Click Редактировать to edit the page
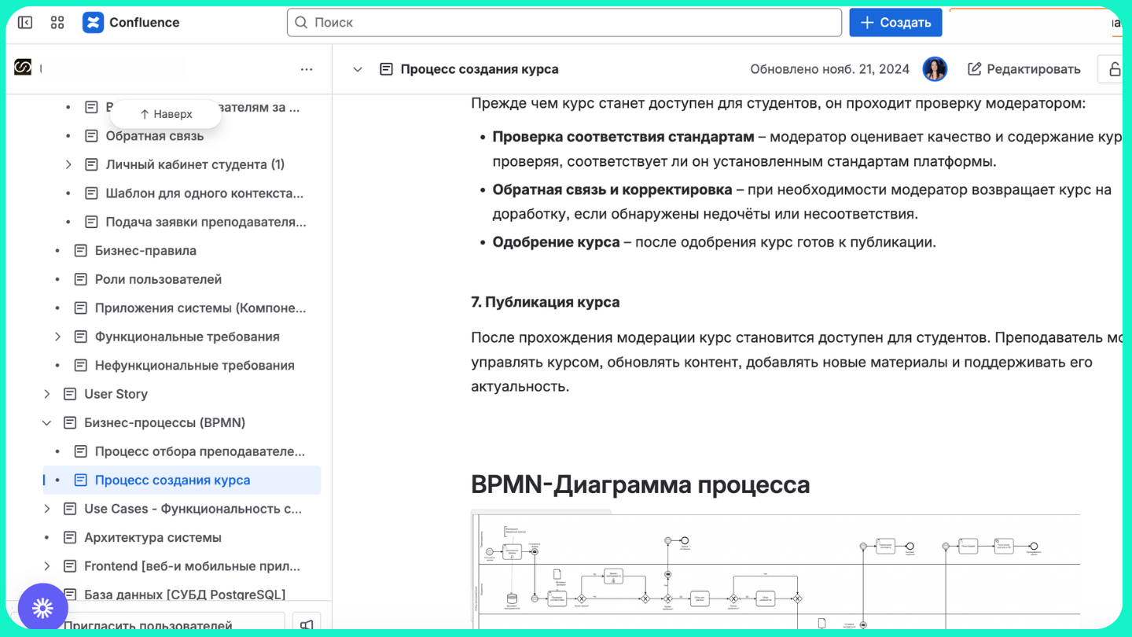 coord(1024,69)
